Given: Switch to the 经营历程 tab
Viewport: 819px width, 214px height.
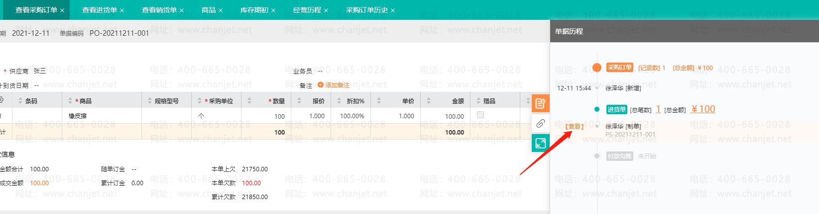Looking at the screenshot, I should click(x=307, y=10).
